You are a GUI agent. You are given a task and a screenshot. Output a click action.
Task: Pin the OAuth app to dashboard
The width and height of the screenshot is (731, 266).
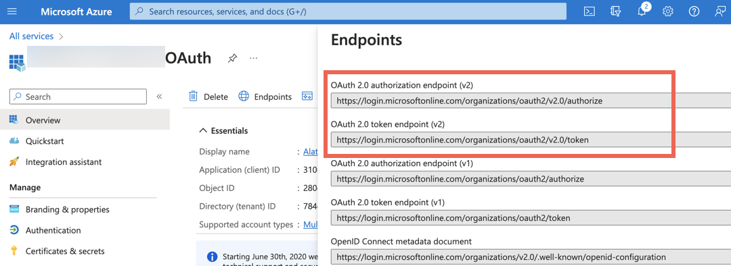coord(232,58)
